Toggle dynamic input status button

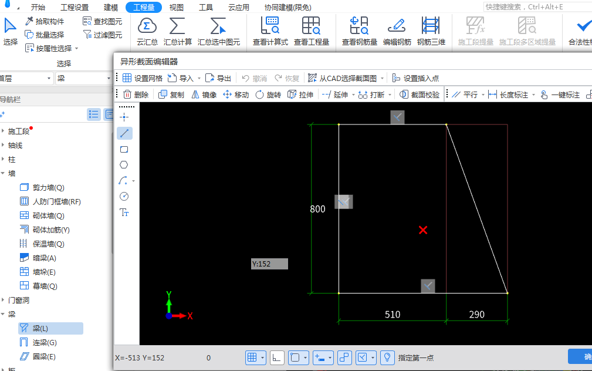tap(320, 357)
